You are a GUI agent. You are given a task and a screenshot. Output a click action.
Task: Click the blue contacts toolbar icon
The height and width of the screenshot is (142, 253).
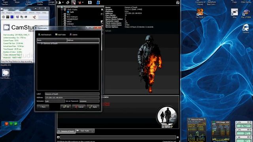[98, 2]
